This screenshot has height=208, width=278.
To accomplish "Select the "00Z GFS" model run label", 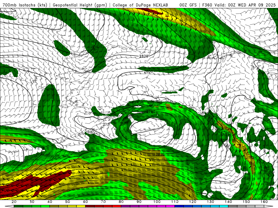I will pyautogui.click(x=188, y=5).
